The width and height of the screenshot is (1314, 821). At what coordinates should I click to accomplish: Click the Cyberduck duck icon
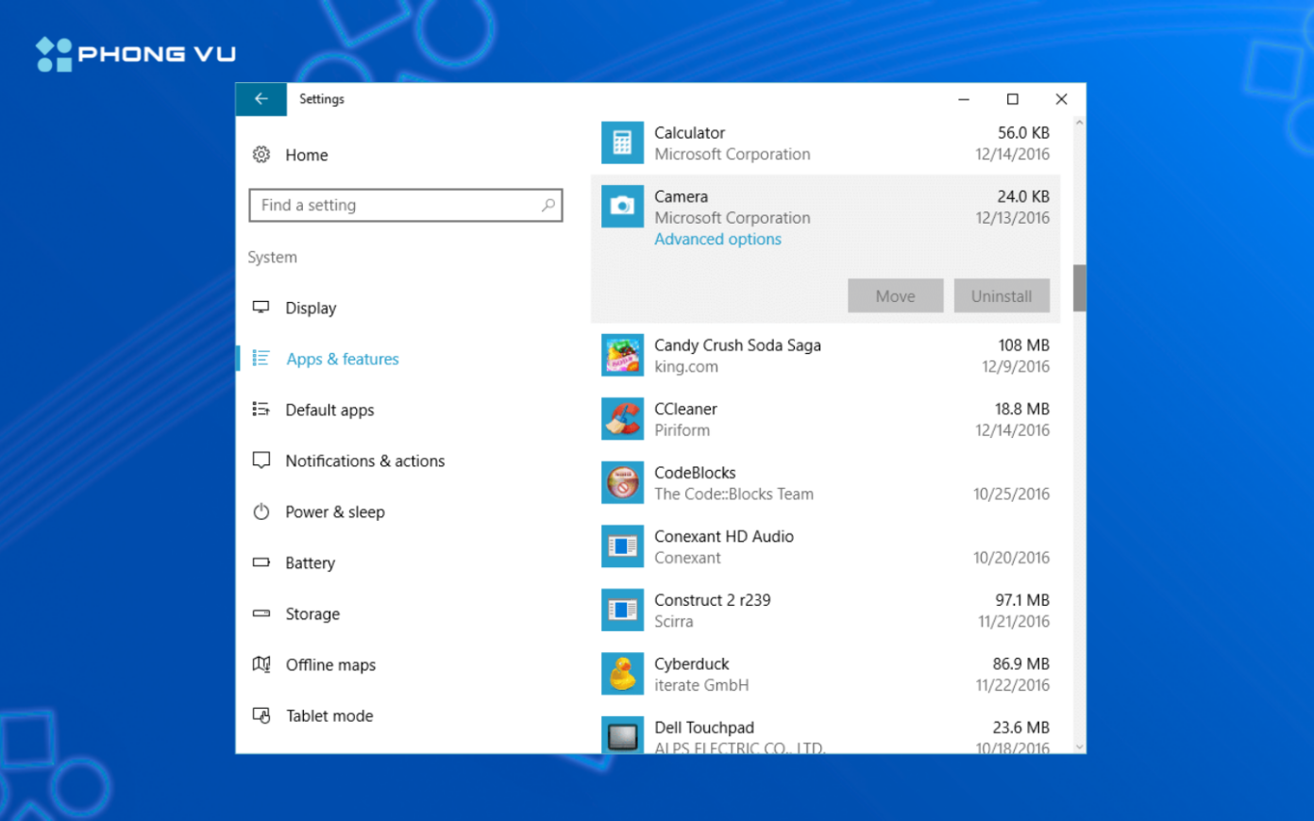click(x=622, y=674)
